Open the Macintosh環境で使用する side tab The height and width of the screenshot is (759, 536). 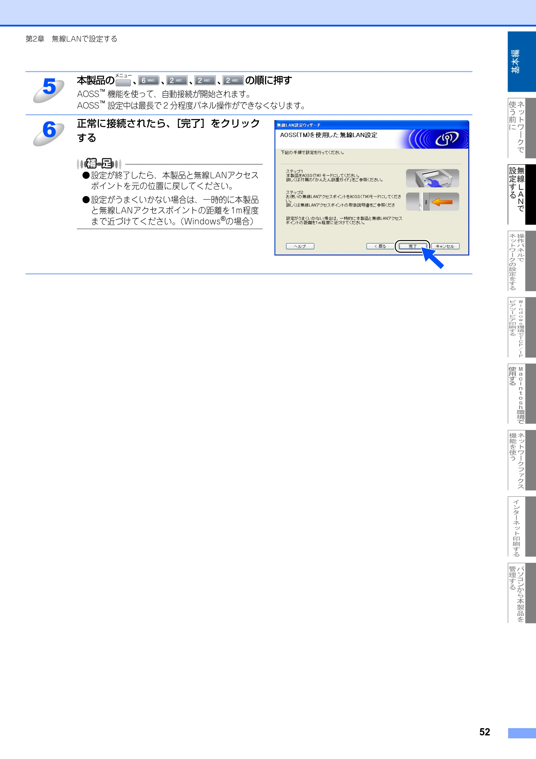pyautogui.click(x=522, y=394)
